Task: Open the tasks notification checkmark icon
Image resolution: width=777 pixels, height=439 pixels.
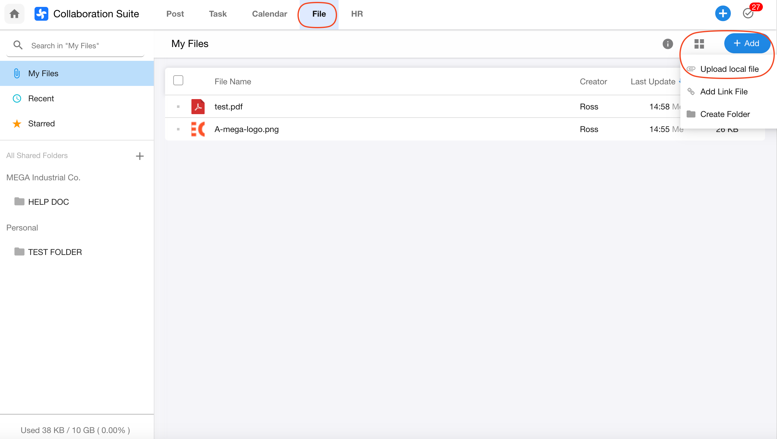Action: pyautogui.click(x=748, y=13)
